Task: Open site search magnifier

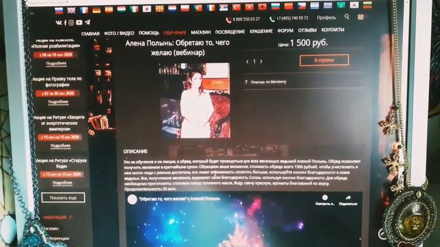Action: [346, 16]
